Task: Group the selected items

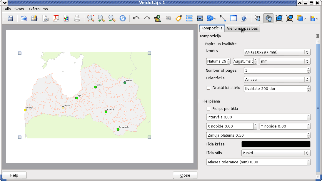Action: 279,19
